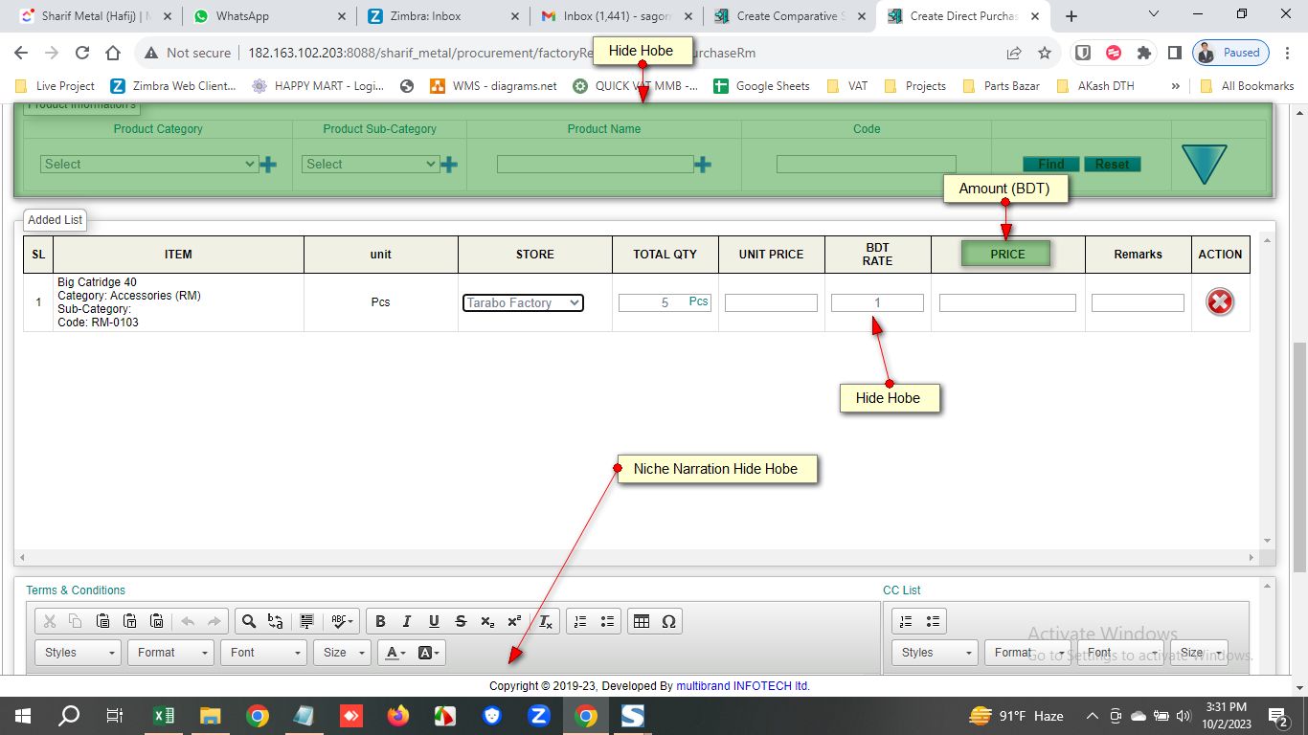Reload the page with the refresh button
The height and width of the screenshot is (735, 1308).
pos(82,53)
